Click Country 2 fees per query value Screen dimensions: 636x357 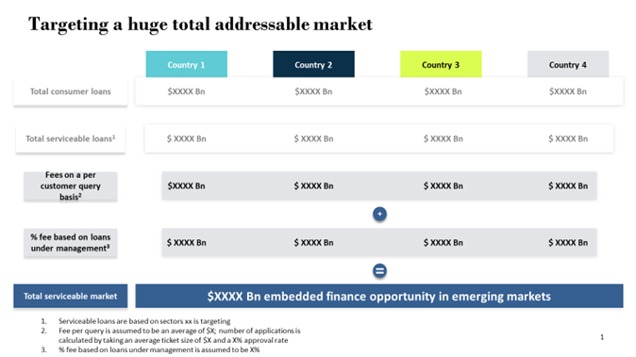point(313,187)
